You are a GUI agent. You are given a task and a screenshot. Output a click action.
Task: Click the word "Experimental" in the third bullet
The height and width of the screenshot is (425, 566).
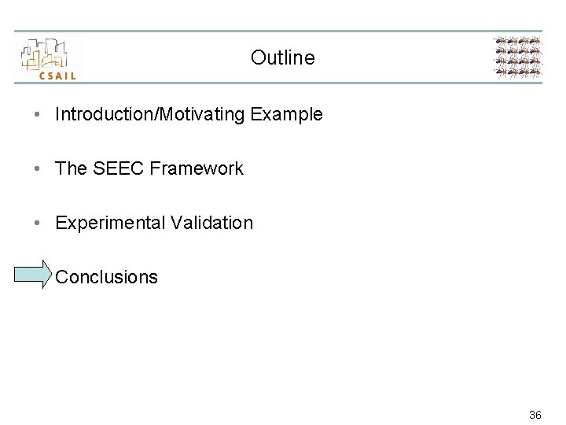coord(109,224)
